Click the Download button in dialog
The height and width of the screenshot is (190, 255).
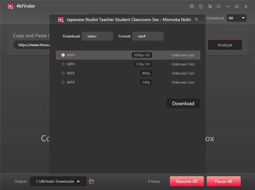183,103
